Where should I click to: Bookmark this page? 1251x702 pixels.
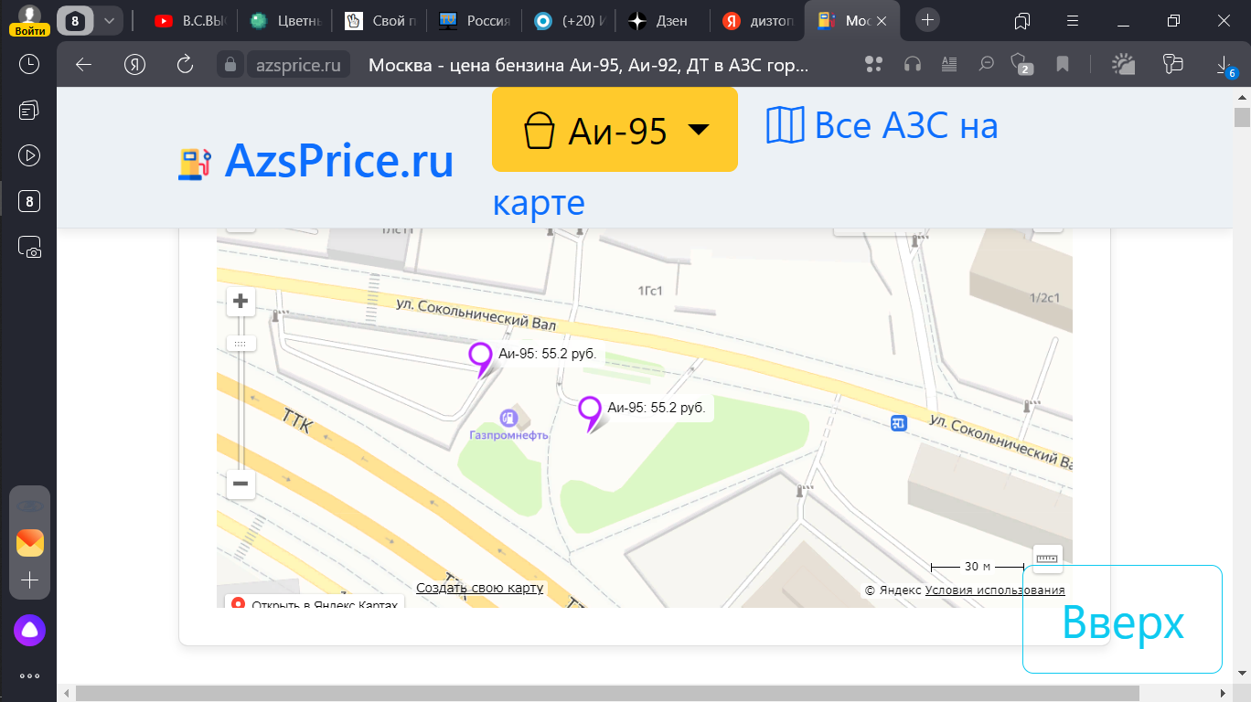[x=1063, y=64]
